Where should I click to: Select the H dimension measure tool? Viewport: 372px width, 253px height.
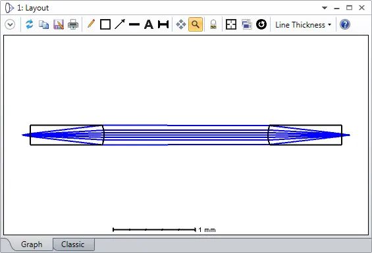click(x=163, y=24)
